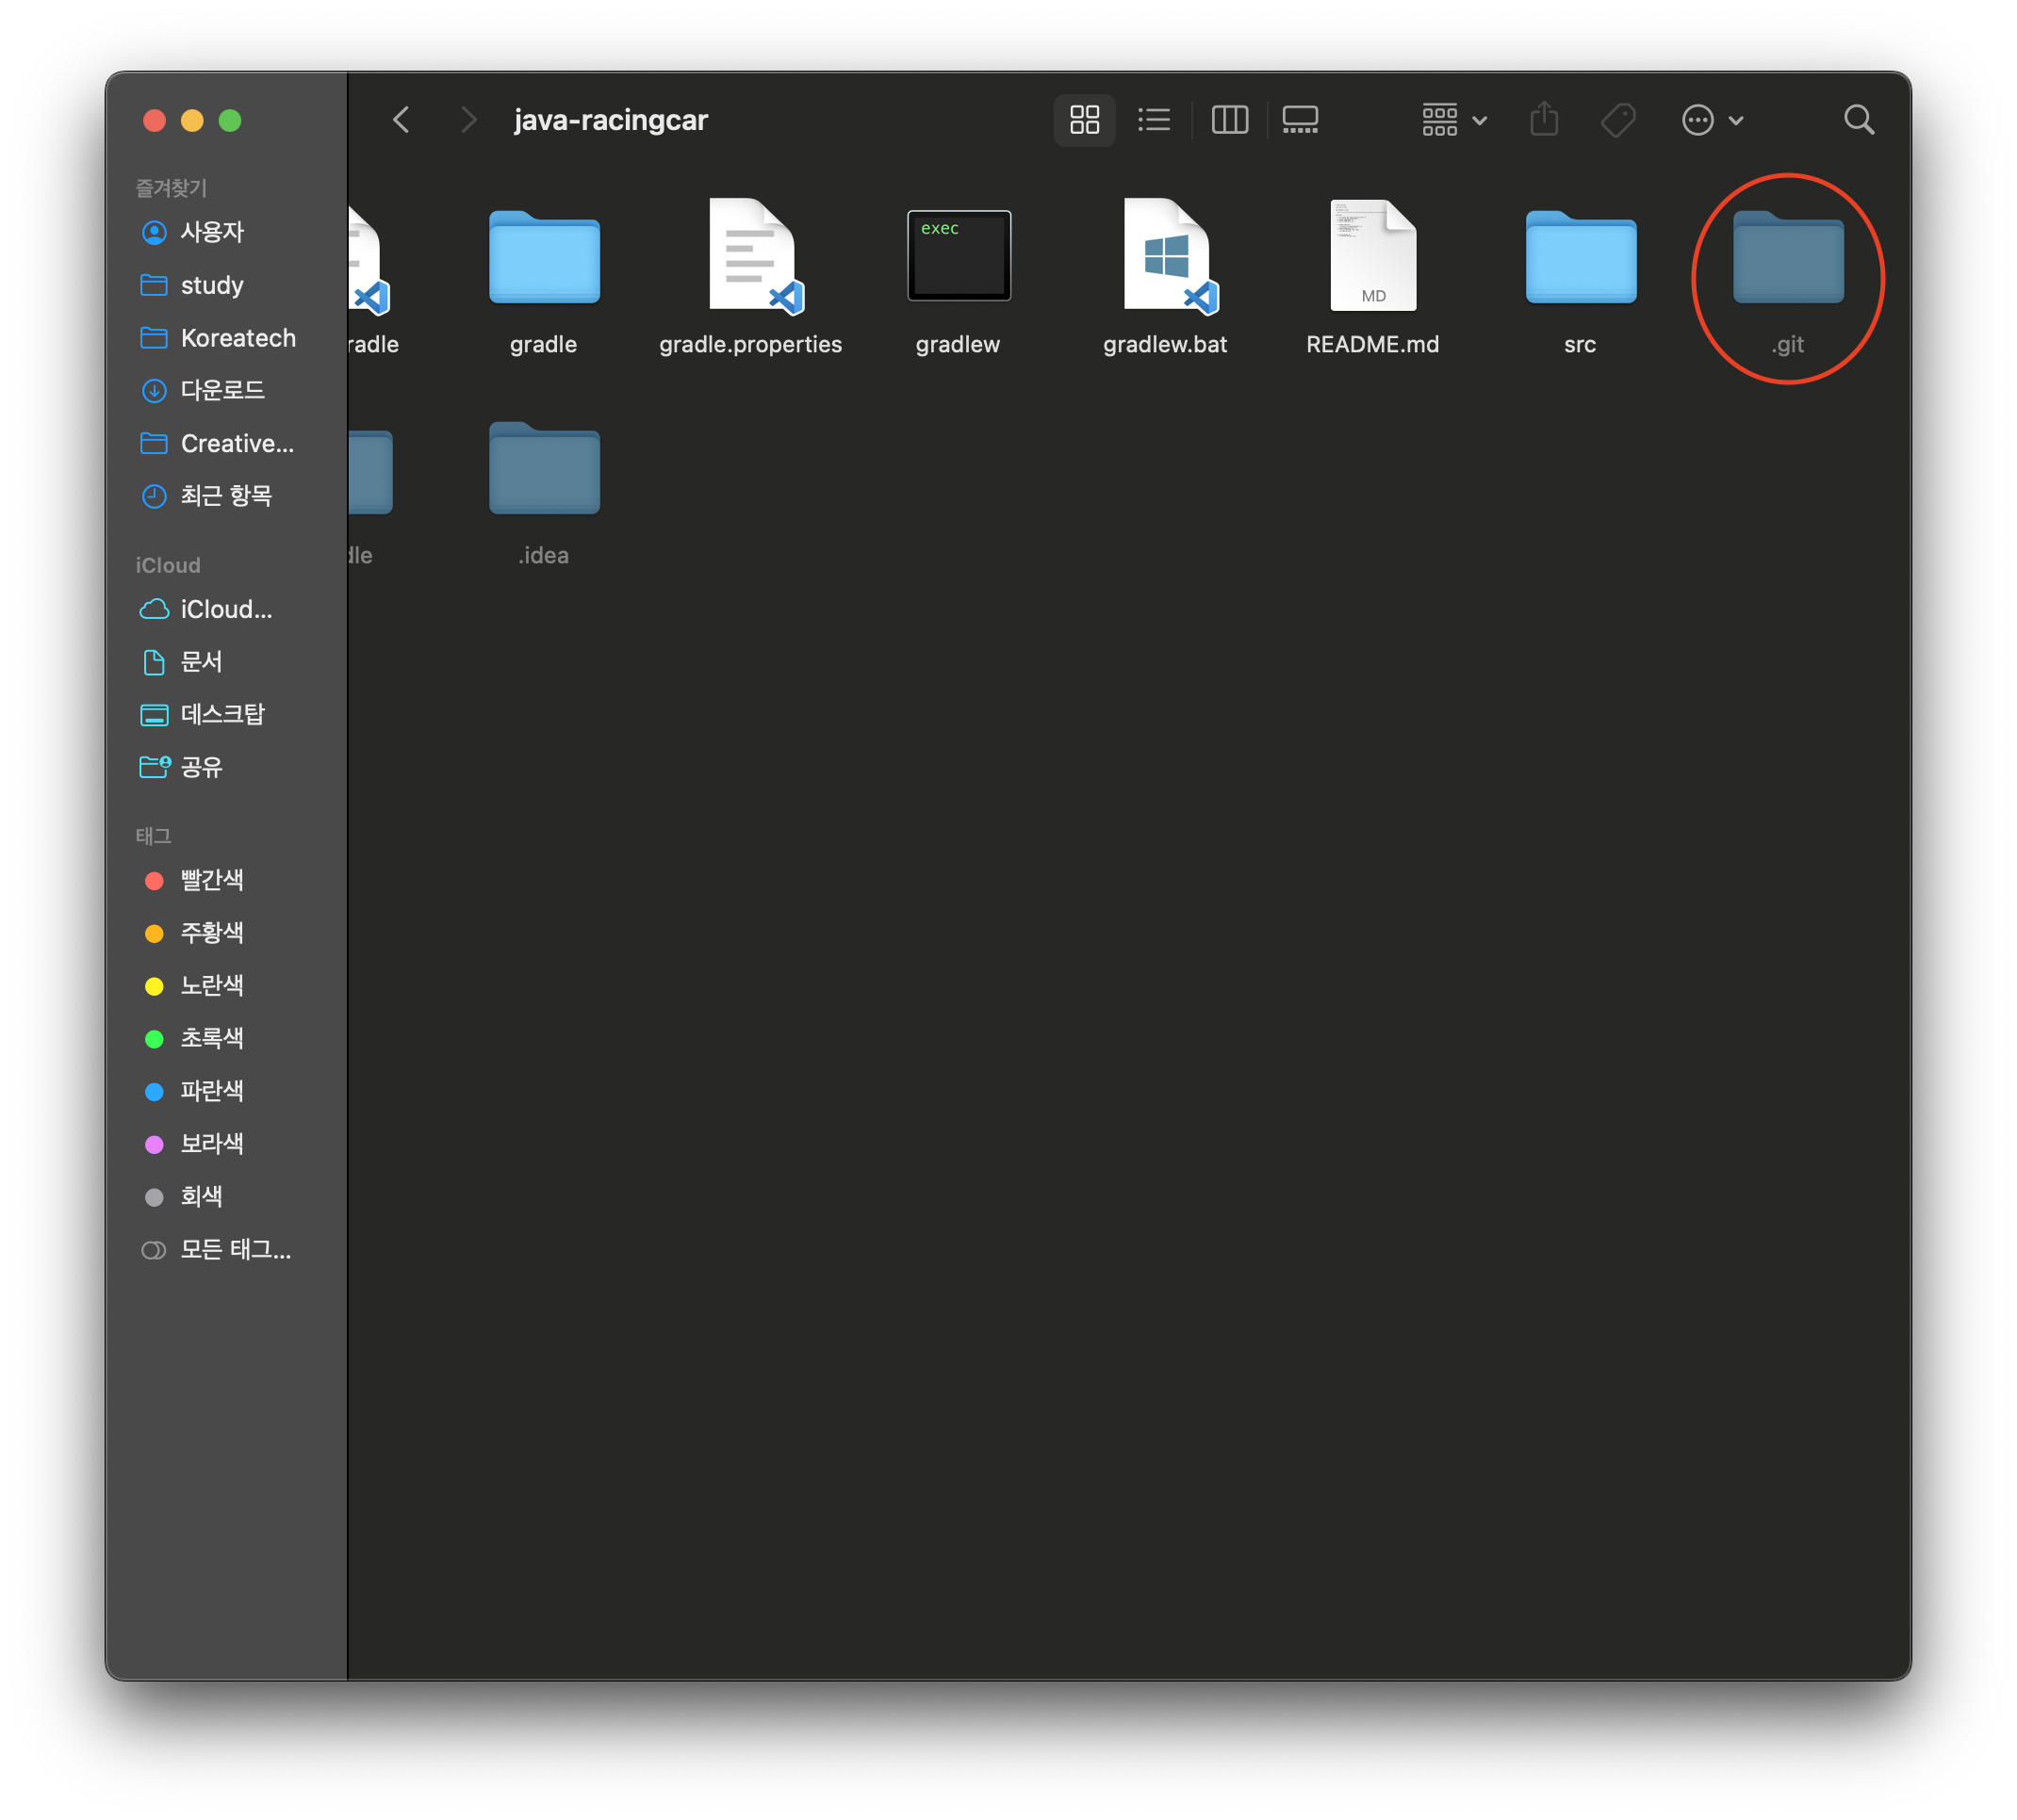
Task: Click the back navigation arrow
Action: click(x=402, y=120)
